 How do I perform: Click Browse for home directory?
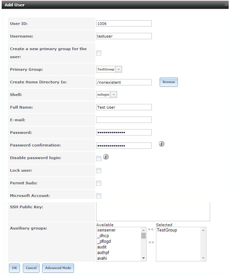pos(169,82)
